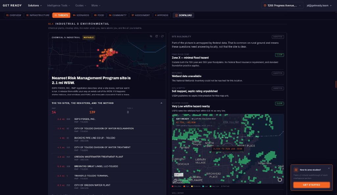Open the 06 Community tab
The width and height of the screenshot is (337, 195).
[117, 15]
